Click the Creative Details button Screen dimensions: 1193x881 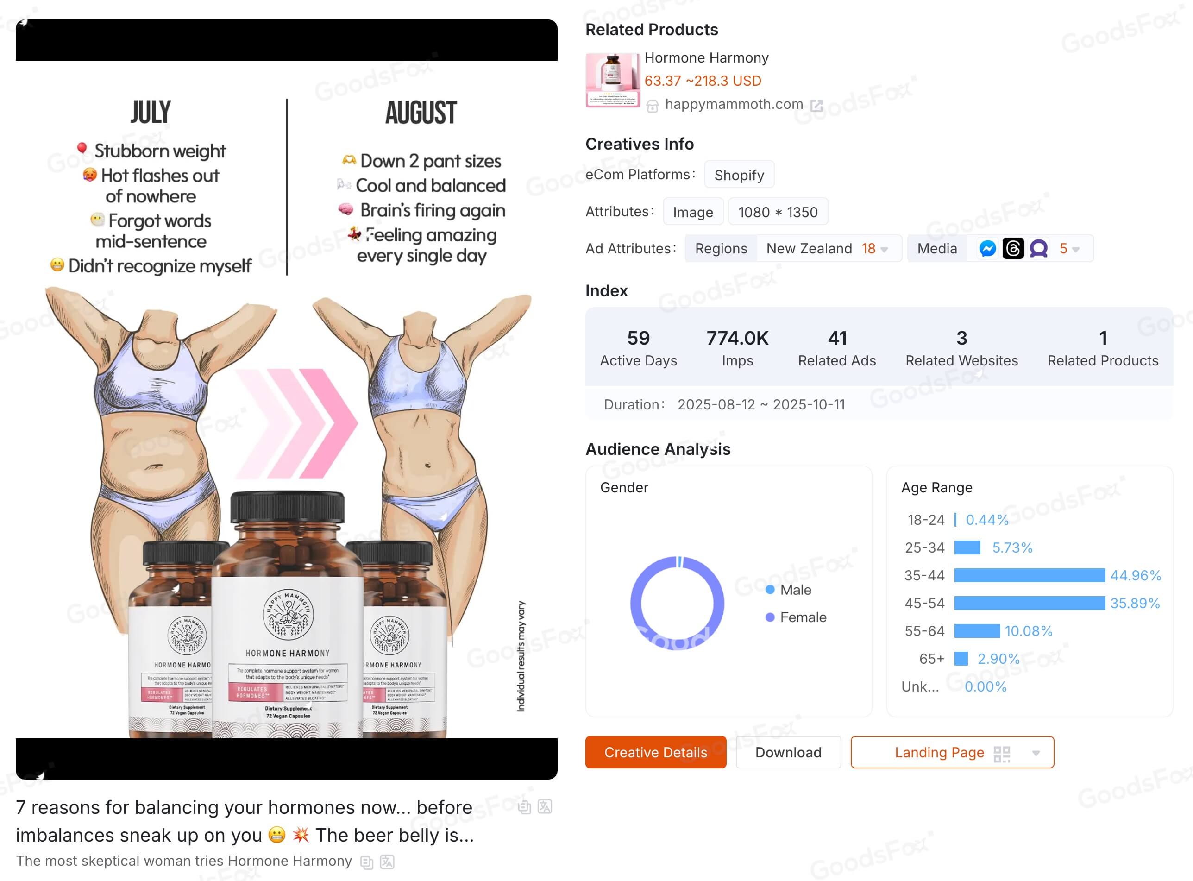click(655, 752)
